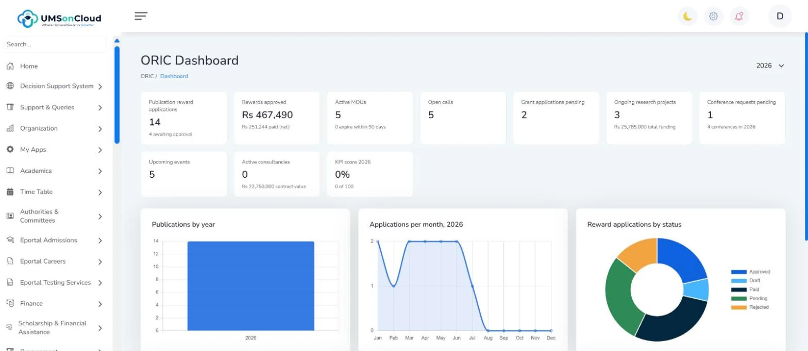This screenshot has height=351, width=808.
Task: Toggle the Rejected legend color swatch
Action: click(x=739, y=307)
